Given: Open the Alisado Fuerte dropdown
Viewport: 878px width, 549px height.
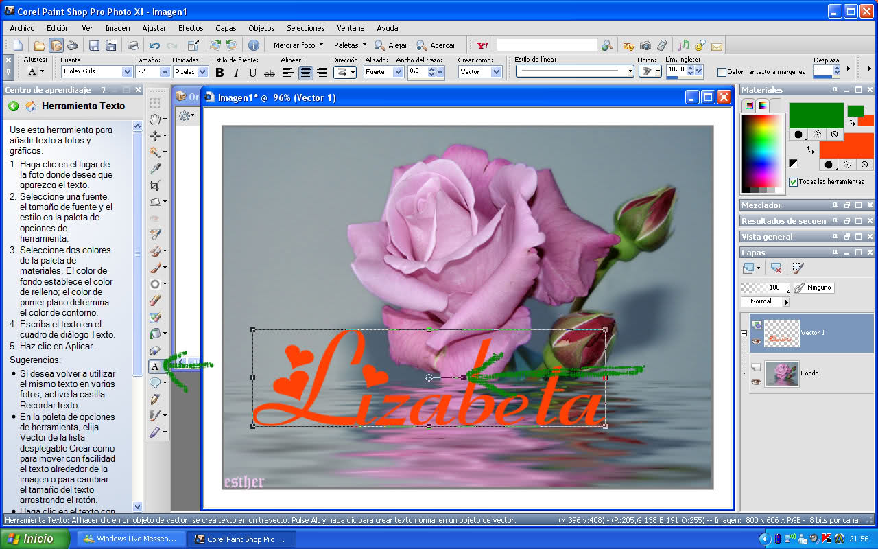Looking at the screenshot, I should (x=398, y=71).
